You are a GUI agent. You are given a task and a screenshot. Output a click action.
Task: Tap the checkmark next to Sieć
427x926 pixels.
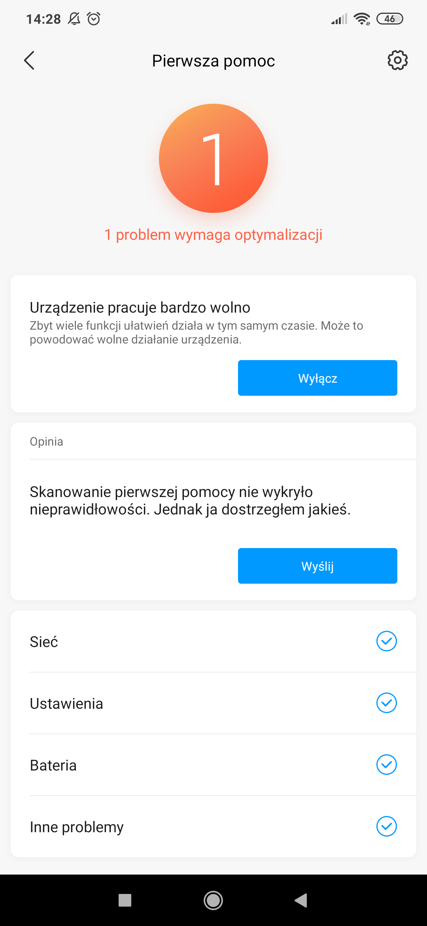point(386,641)
